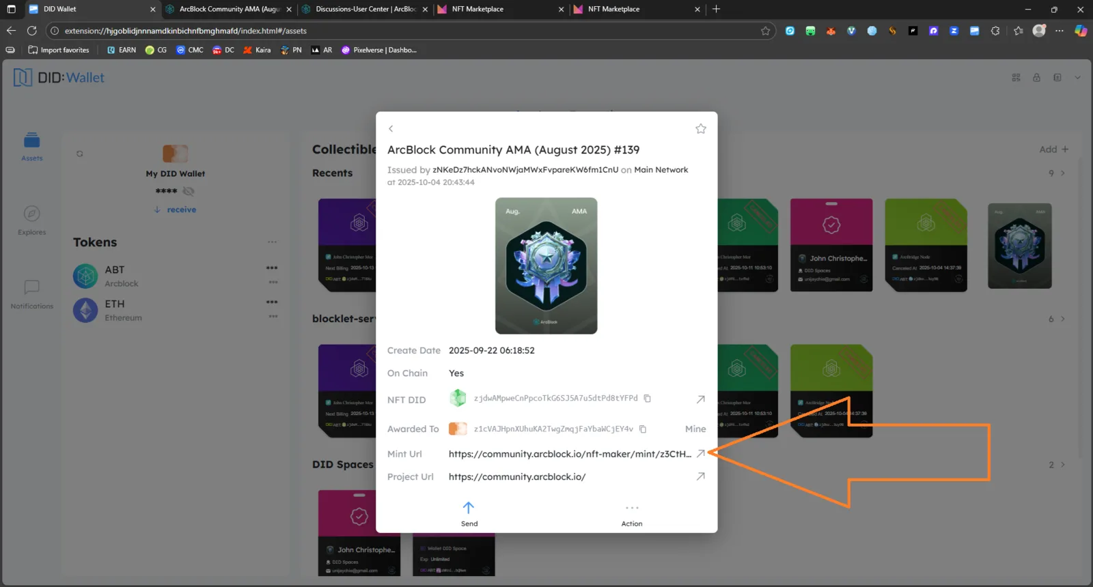Image resolution: width=1093 pixels, height=587 pixels.
Task: Open the Action menu in the dialog
Action: 632,515
